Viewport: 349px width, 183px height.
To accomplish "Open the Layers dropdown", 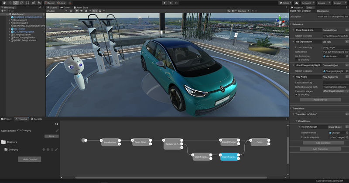I will click(323, 3).
